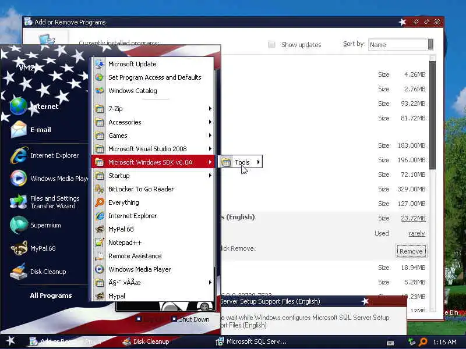Click the keyboard tray icon
466x349 pixels.
click(x=390, y=343)
